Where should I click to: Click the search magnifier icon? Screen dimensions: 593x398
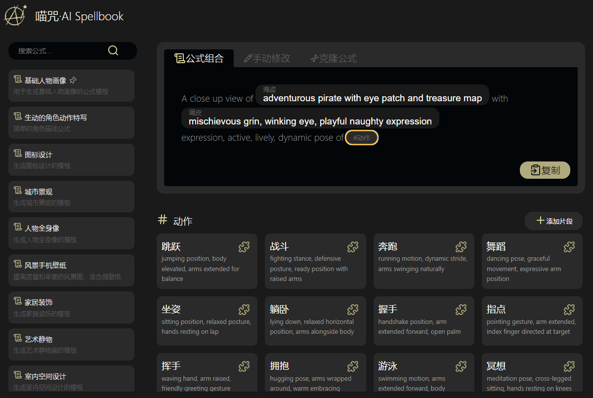(x=113, y=50)
